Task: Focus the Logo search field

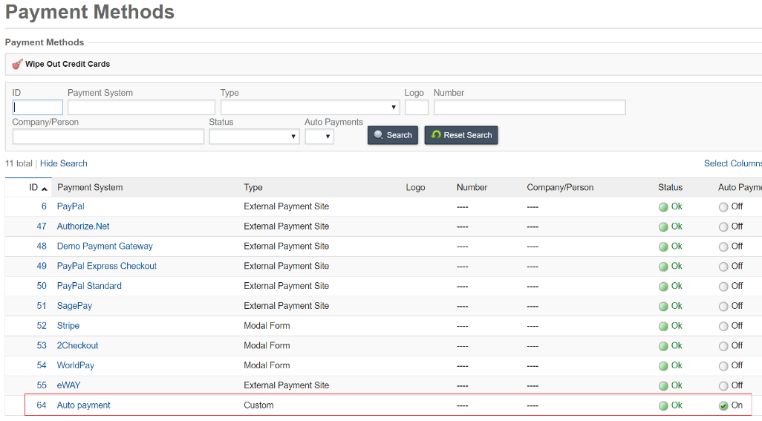Action: pos(417,108)
